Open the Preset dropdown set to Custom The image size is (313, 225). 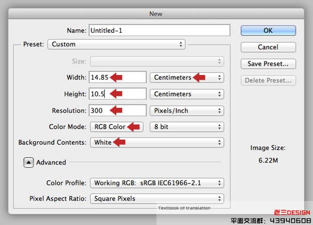click(116, 45)
